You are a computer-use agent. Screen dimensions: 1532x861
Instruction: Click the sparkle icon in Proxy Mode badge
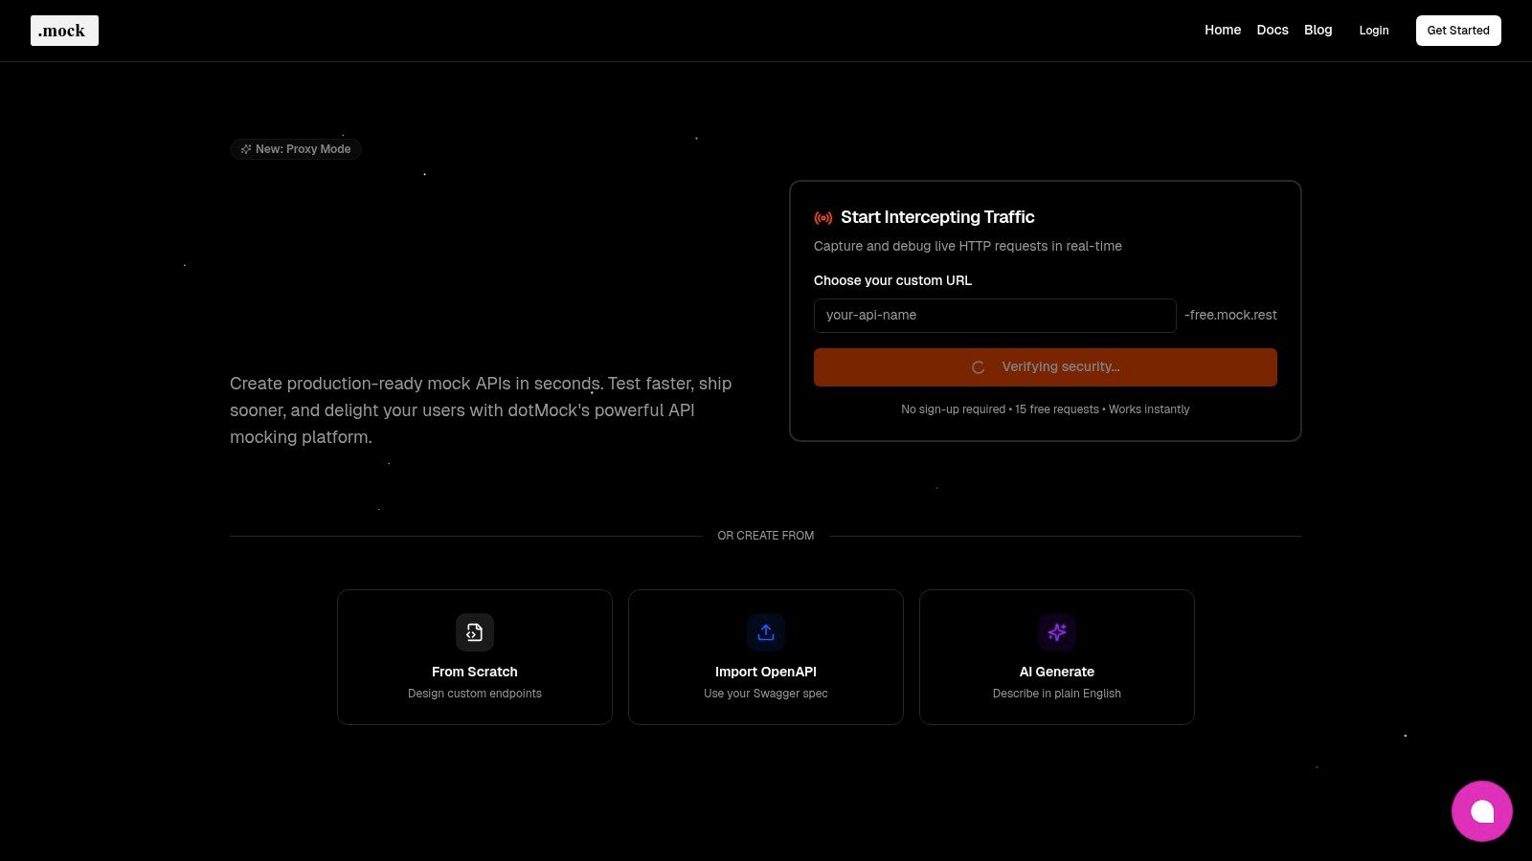246,148
